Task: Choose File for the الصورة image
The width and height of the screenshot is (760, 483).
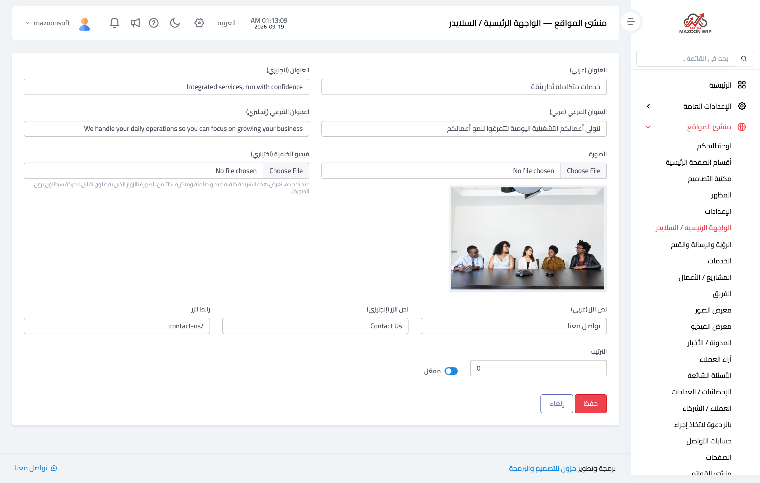Action: [583, 171]
